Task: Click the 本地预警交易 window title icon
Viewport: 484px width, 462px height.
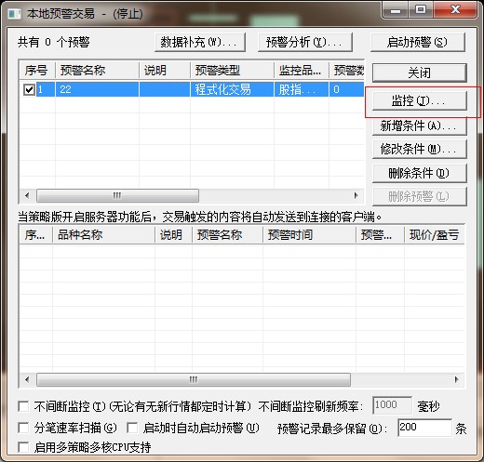Action: tap(15, 14)
